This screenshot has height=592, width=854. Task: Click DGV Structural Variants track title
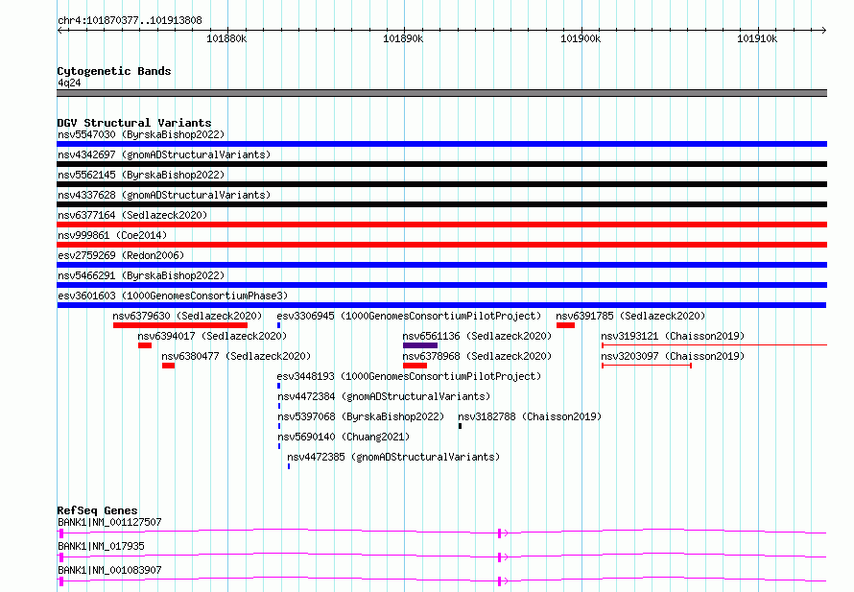(134, 123)
